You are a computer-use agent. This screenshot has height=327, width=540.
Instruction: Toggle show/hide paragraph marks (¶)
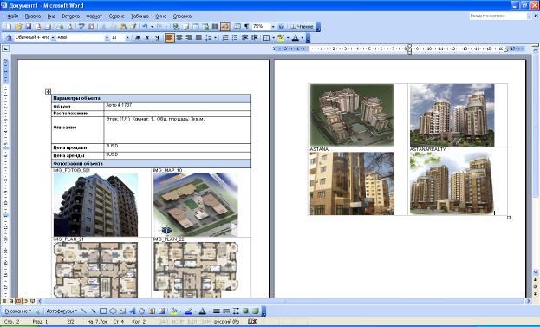(246, 27)
